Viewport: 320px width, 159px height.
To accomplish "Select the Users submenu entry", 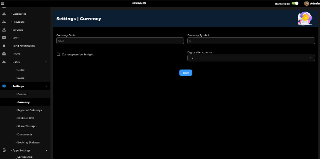I will click(x=21, y=70).
